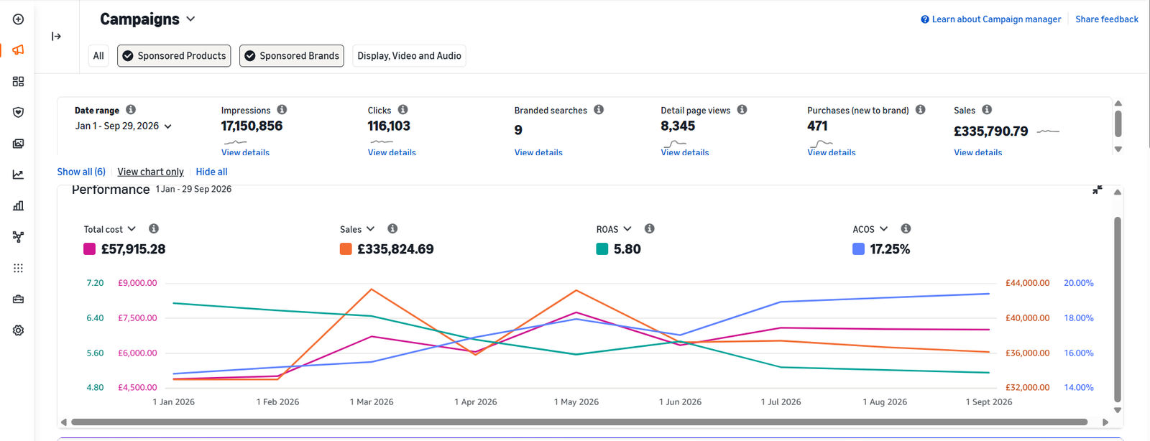Open the ROAS metric dropdown

click(614, 229)
